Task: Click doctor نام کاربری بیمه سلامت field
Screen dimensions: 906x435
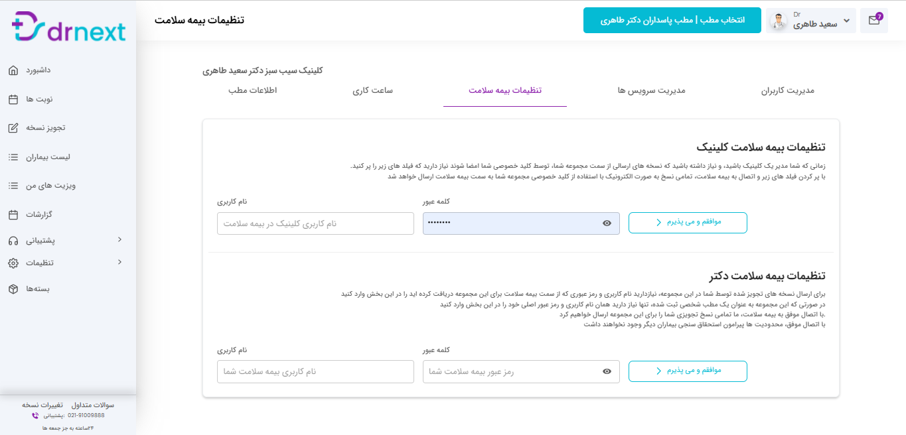Action: coord(315,371)
